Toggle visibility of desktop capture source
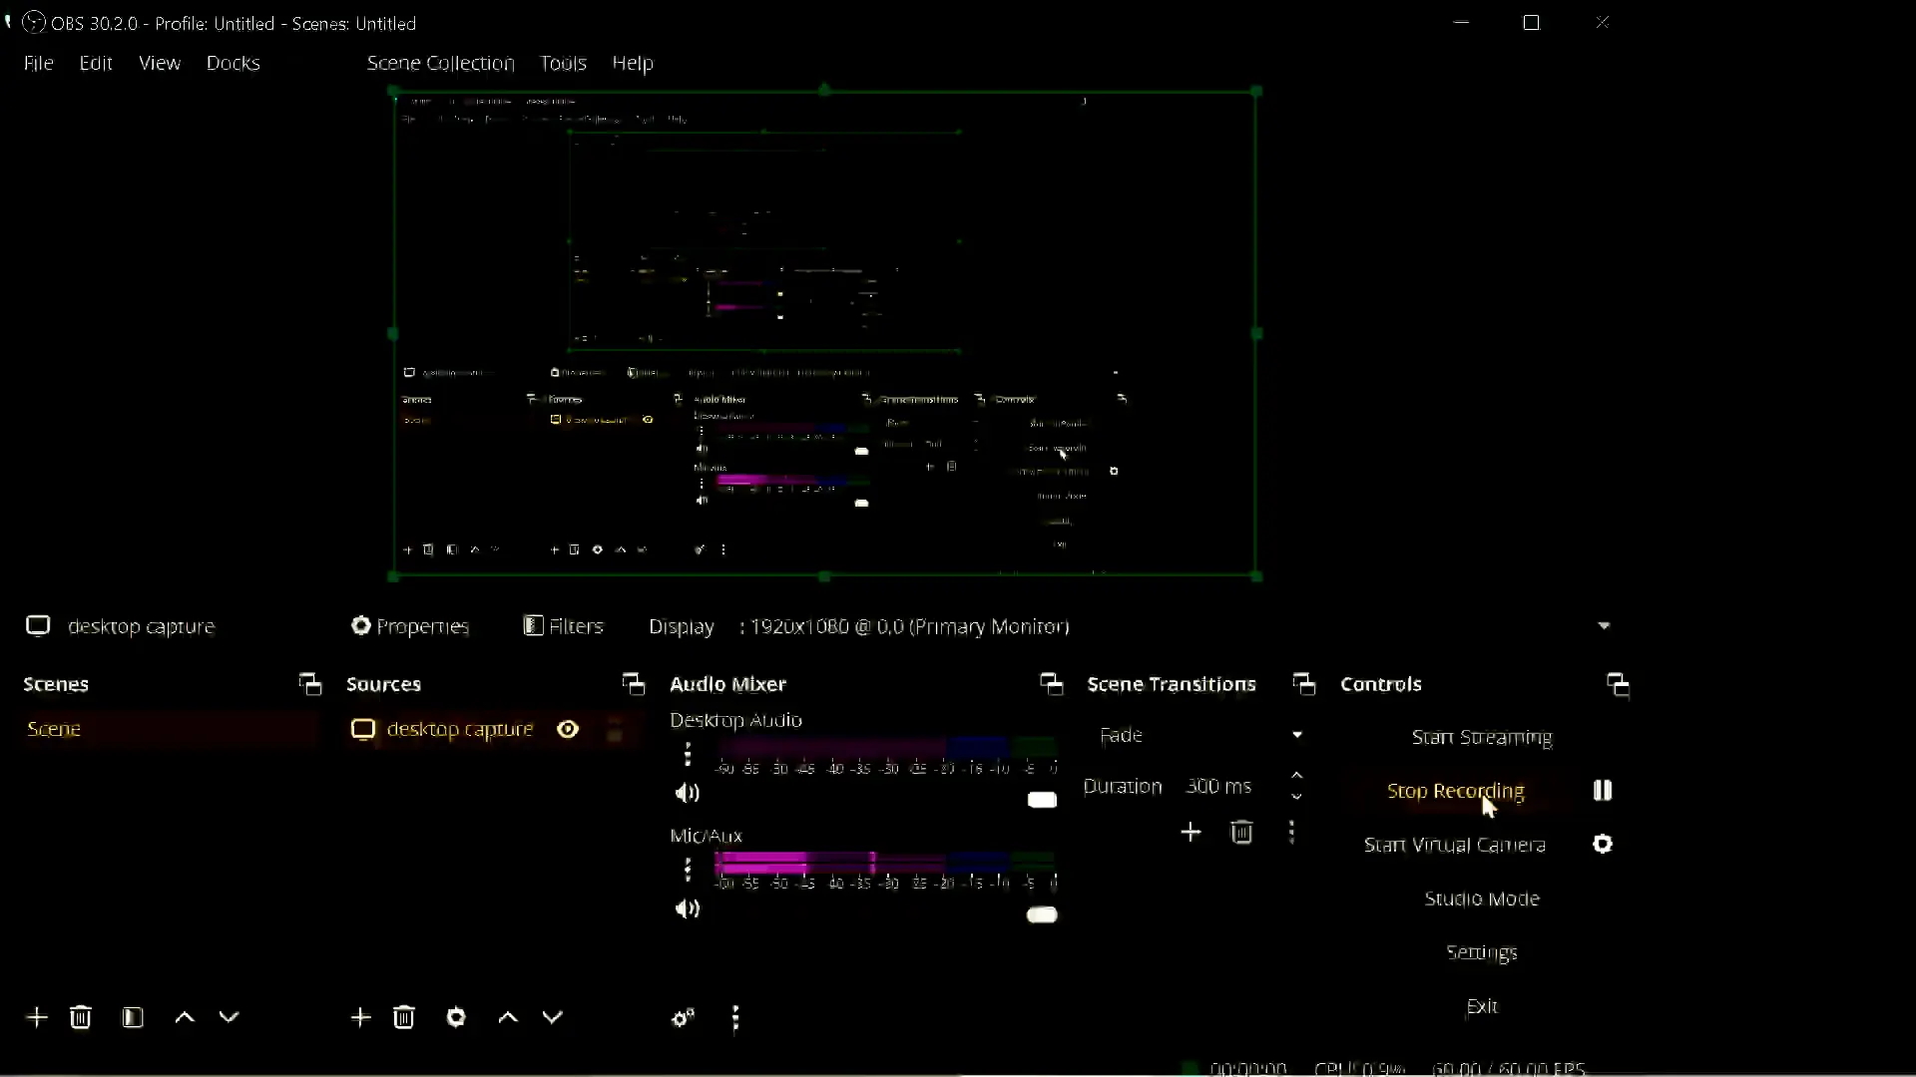 point(568,729)
